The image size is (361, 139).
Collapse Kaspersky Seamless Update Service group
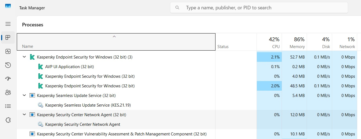pos(24,96)
